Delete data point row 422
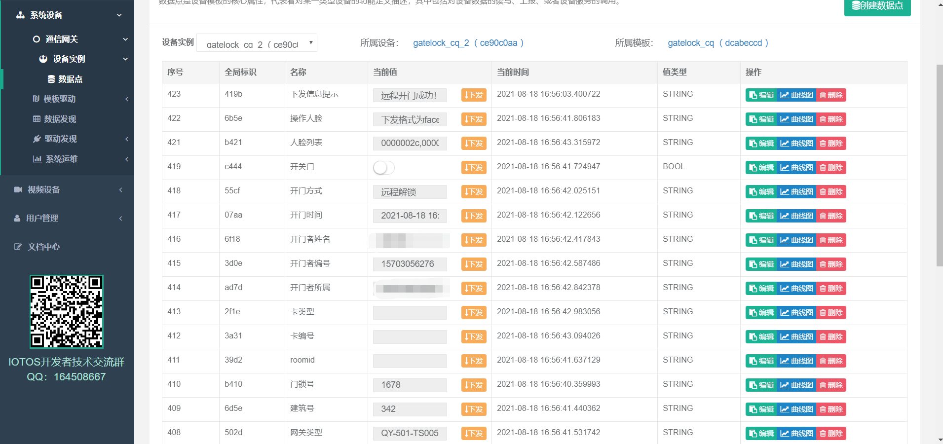 tap(831, 119)
